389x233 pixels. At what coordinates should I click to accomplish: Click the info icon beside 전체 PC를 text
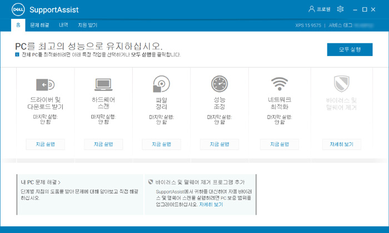17,54
